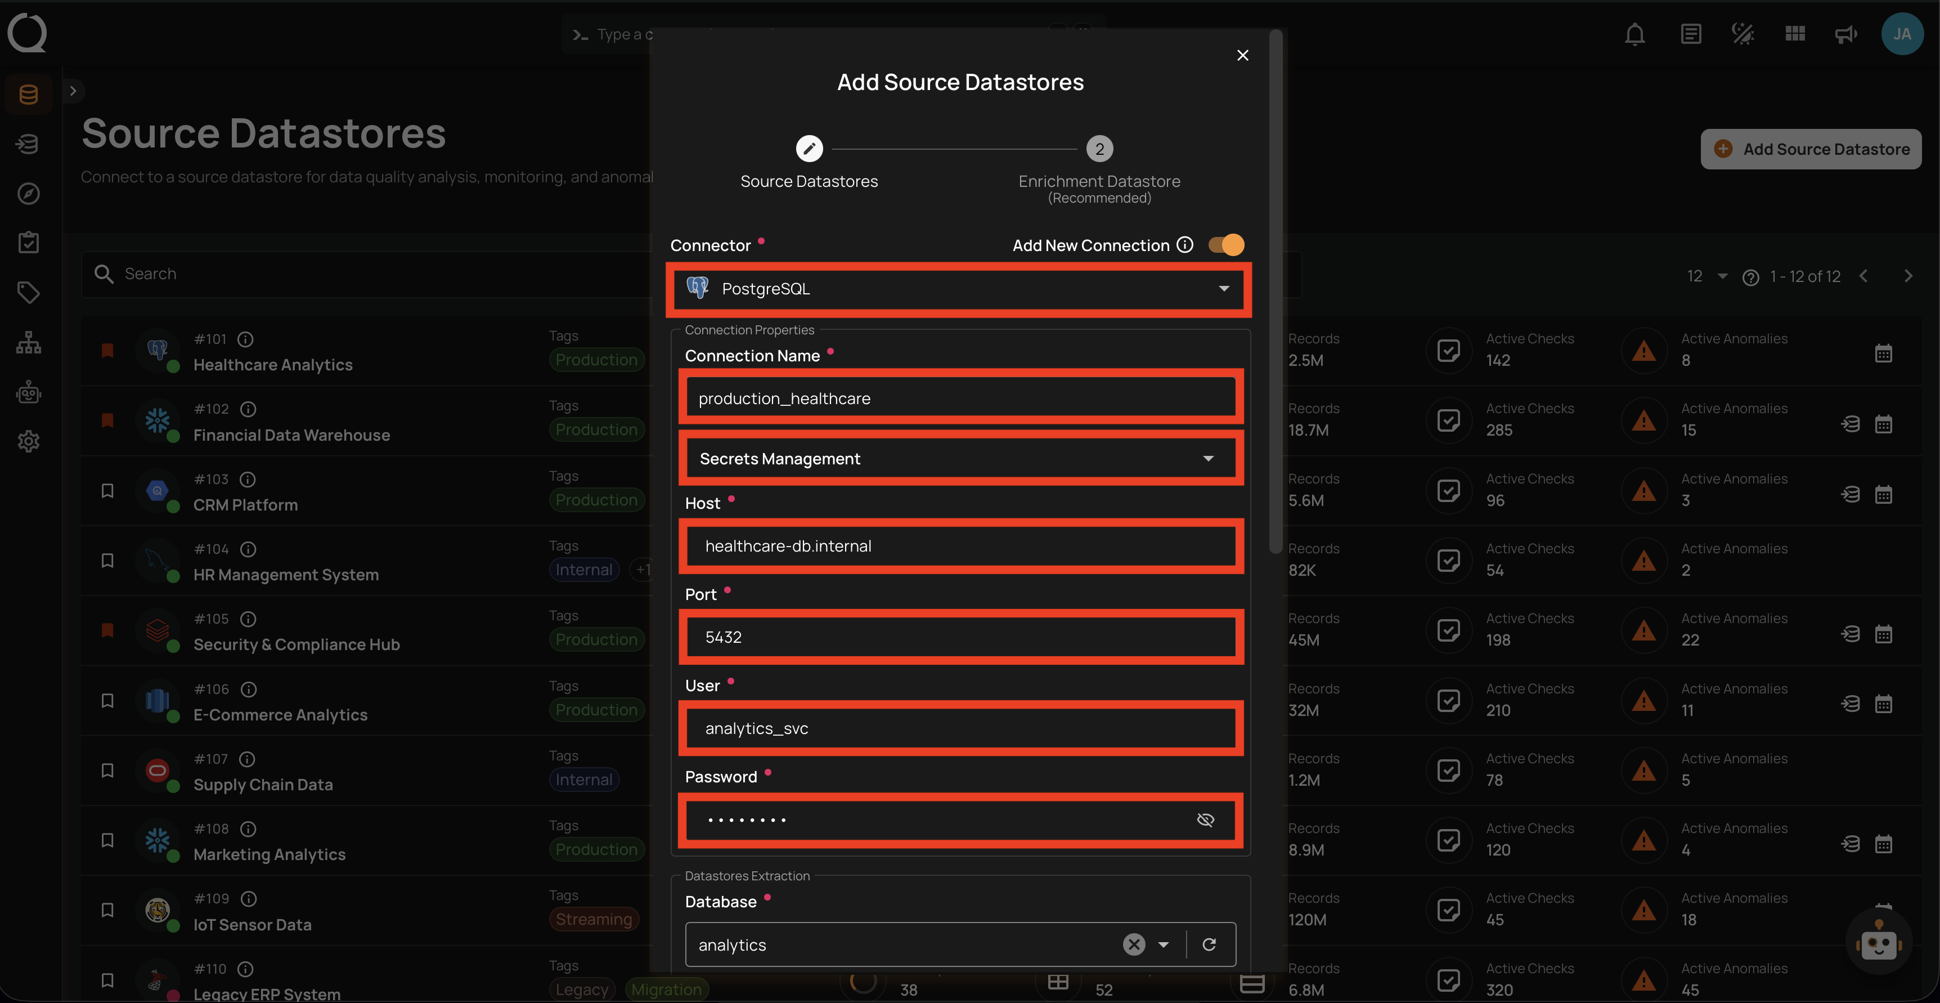This screenshot has height=1003, width=1940.
Task: Click Add Source Datastore button
Action: point(1811,149)
